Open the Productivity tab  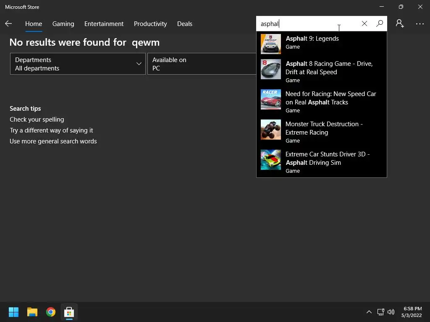click(x=150, y=24)
